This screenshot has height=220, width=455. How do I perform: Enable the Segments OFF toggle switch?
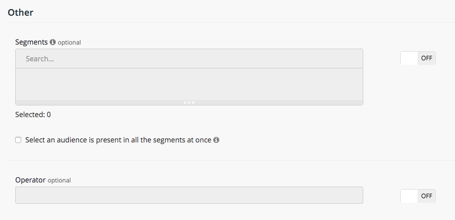(x=418, y=58)
